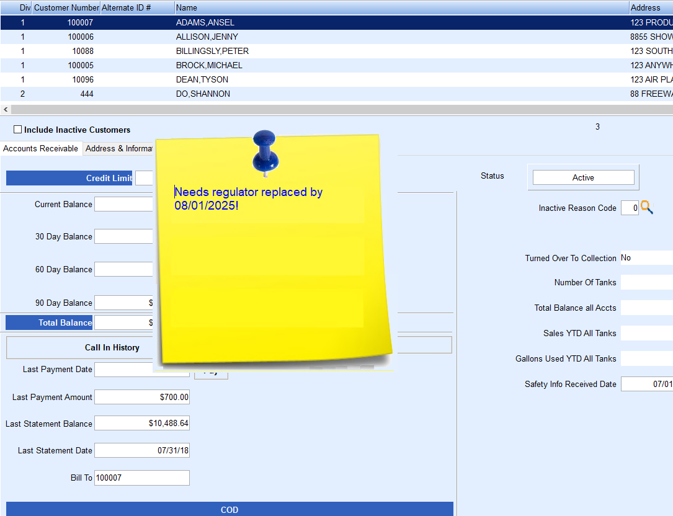Click the Sales YTD All Tanks field
The height and width of the screenshot is (516, 673).
[x=647, y=333]
